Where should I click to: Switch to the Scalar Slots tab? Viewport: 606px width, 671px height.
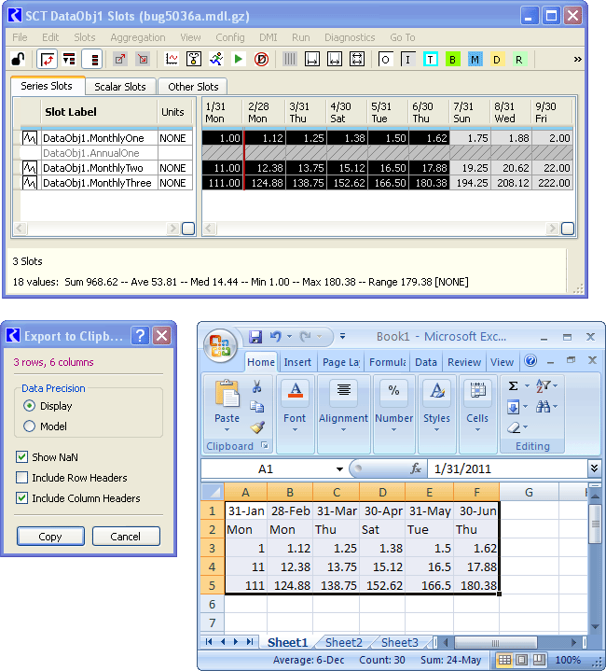pyautogui.click(x=120, y=87)
